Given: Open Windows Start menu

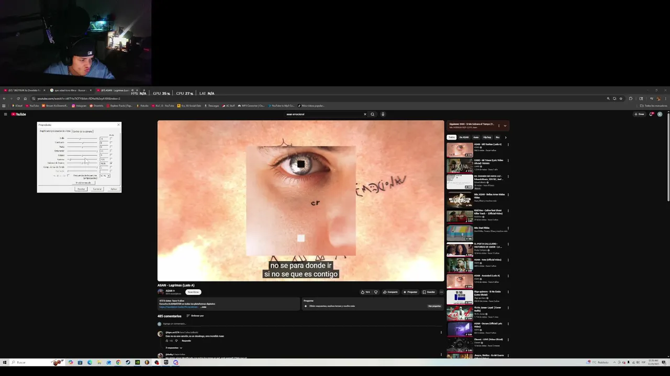Looking at the screenshot, I should (4, 362).
